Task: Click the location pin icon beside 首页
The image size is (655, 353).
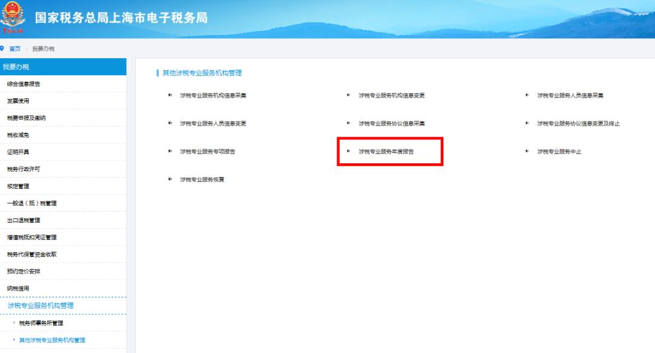Action: (x=3, y=49)
